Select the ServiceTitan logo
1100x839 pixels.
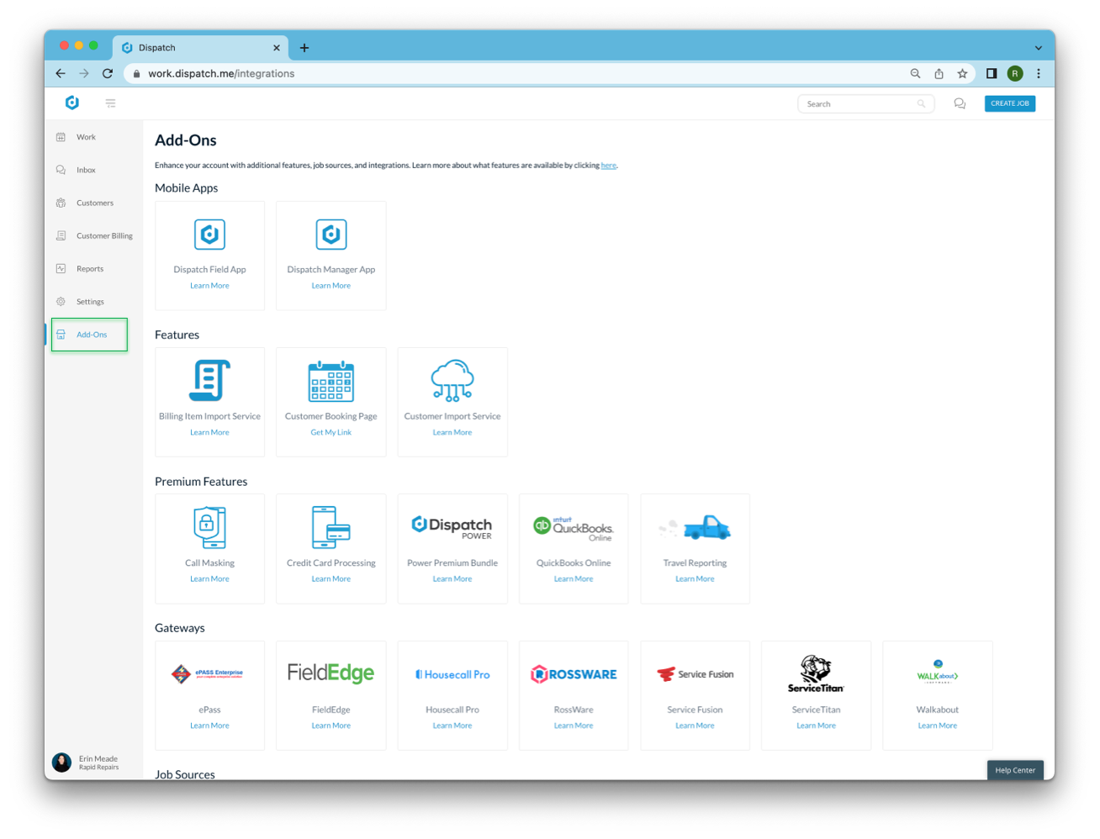pyautogui.click(x=816, y=674)
